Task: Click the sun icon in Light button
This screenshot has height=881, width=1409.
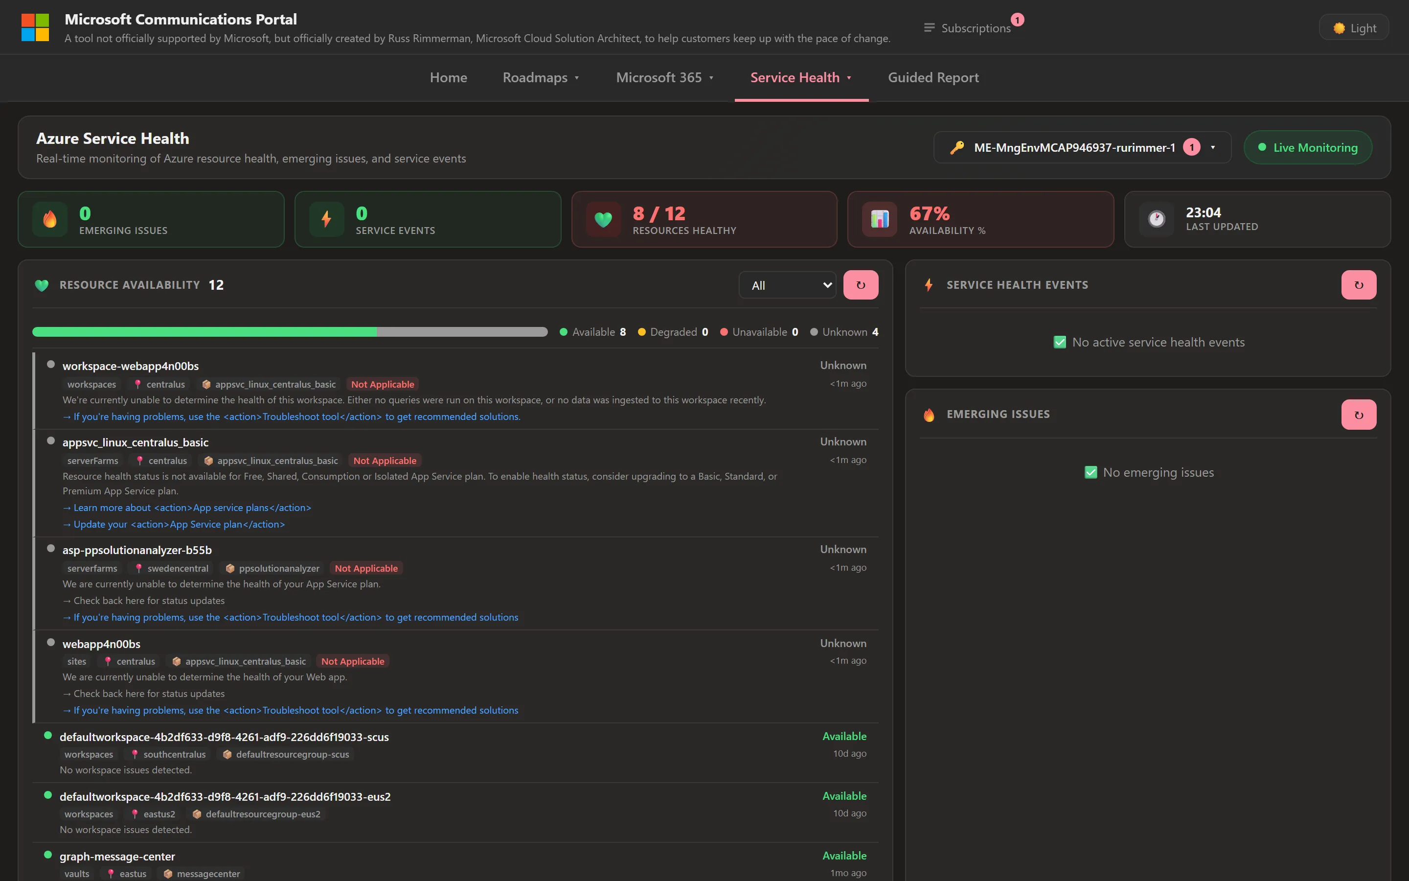Action: tap(1339, 28)
